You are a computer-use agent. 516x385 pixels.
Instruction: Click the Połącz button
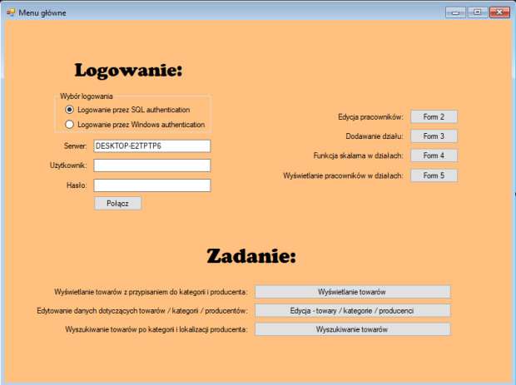click(118, 203)
